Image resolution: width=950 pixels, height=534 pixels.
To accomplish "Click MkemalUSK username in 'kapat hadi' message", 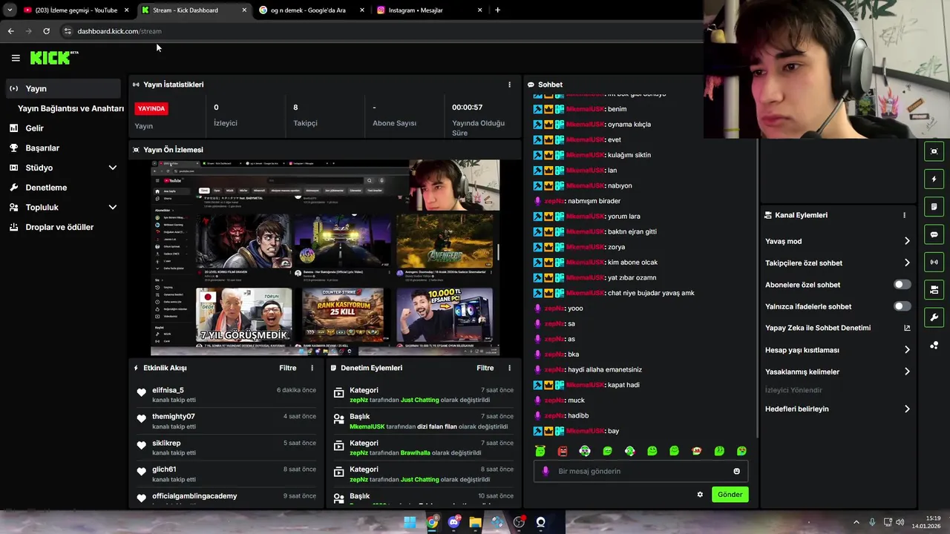I will [x=584, y=385].
